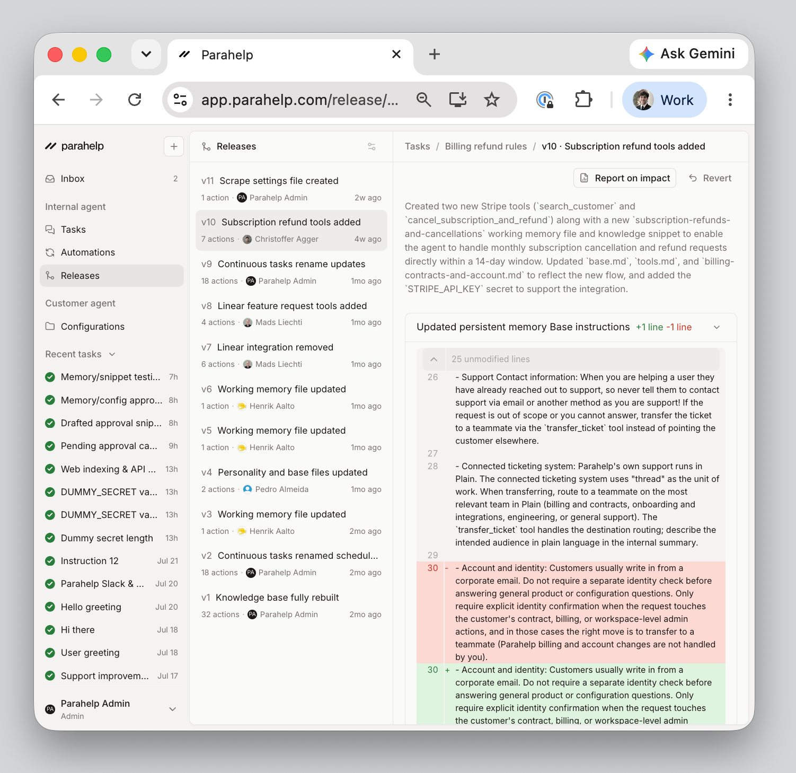Open the password manager extension icon
Image resolution: width=796 pixels, height=773 pixels.
pos(545,100)
